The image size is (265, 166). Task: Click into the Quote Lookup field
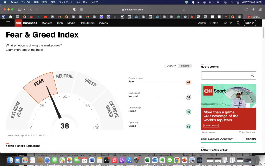(225, 75)
